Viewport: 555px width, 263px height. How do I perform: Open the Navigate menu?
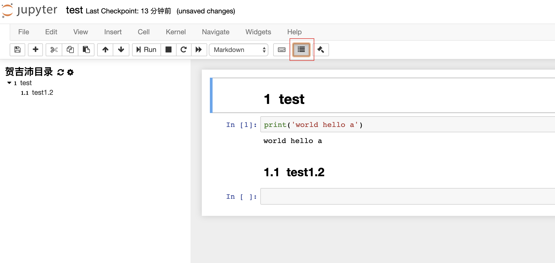tap(216, 32)
